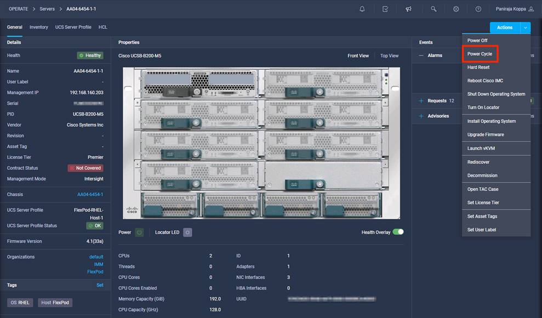Go to OPERATE in the breadcrumb

[18, 9]
